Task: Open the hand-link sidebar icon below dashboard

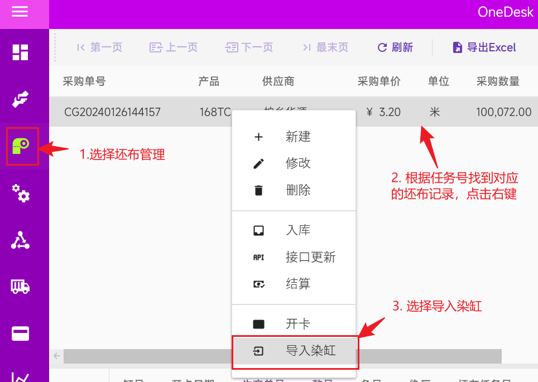Action: [21, 99]
